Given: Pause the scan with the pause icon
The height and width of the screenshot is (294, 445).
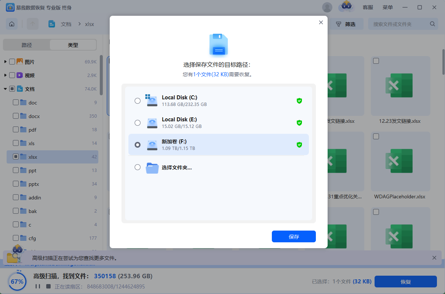Looking at the screenshot, I should (37, 286).
